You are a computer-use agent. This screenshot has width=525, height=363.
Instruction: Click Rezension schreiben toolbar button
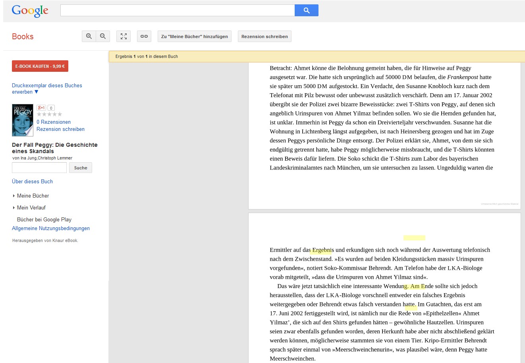point(264,36)
